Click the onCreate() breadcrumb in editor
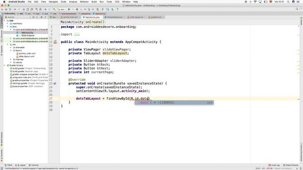 [95, 22]
